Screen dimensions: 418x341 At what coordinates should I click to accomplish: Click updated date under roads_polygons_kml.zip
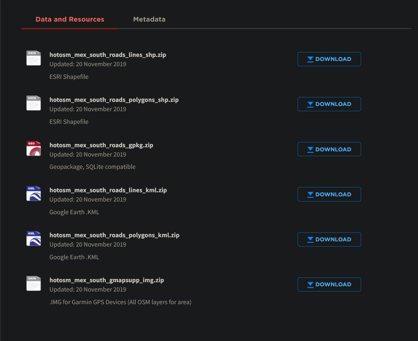pos(88,244)
